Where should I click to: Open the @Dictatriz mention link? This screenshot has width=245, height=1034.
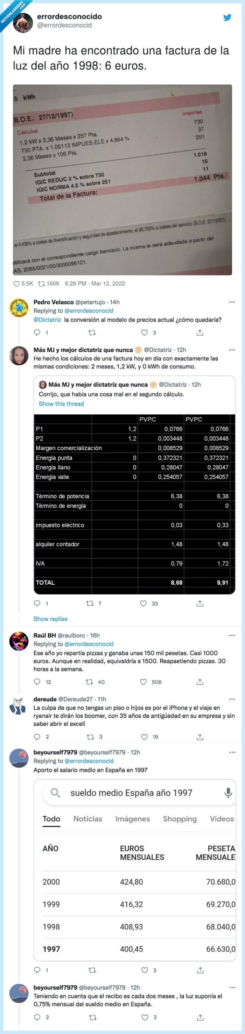tap(47, 320)
